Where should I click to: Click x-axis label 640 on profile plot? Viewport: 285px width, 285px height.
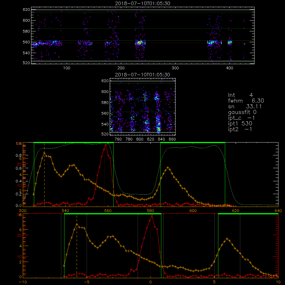278,211
